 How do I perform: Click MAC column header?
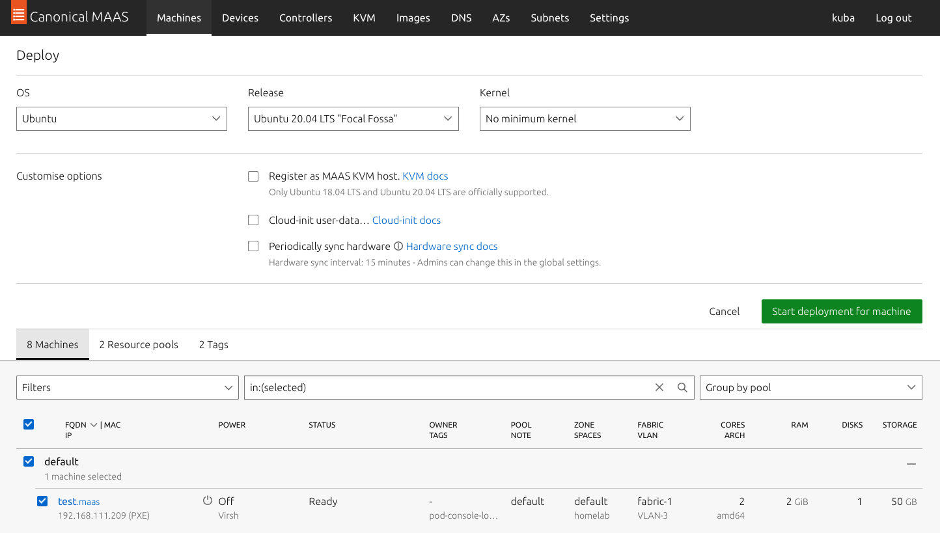[x=112, y=425]
